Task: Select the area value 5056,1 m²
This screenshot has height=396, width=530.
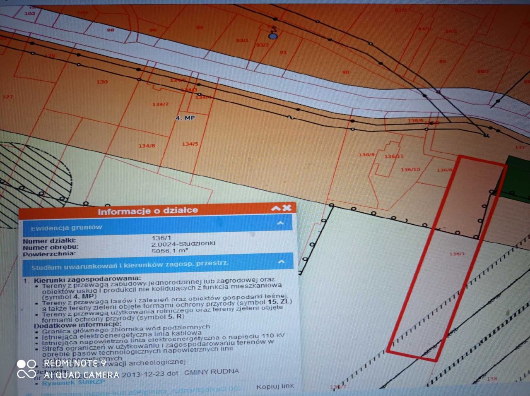Action: pos(170,250)
